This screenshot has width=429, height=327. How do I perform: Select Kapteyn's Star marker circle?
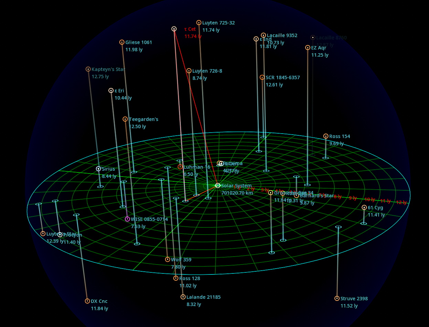click(x=88, y=69)
